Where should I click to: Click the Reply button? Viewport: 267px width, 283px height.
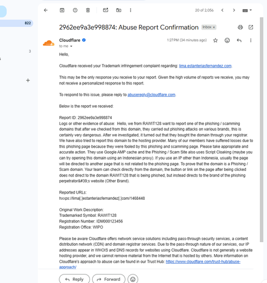75,279
